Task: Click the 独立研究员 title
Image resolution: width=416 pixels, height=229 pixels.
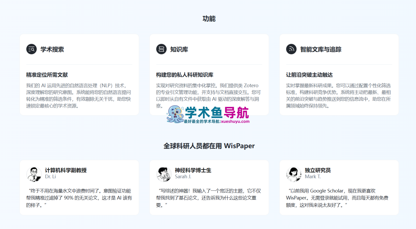Action: tap(318, 170)
